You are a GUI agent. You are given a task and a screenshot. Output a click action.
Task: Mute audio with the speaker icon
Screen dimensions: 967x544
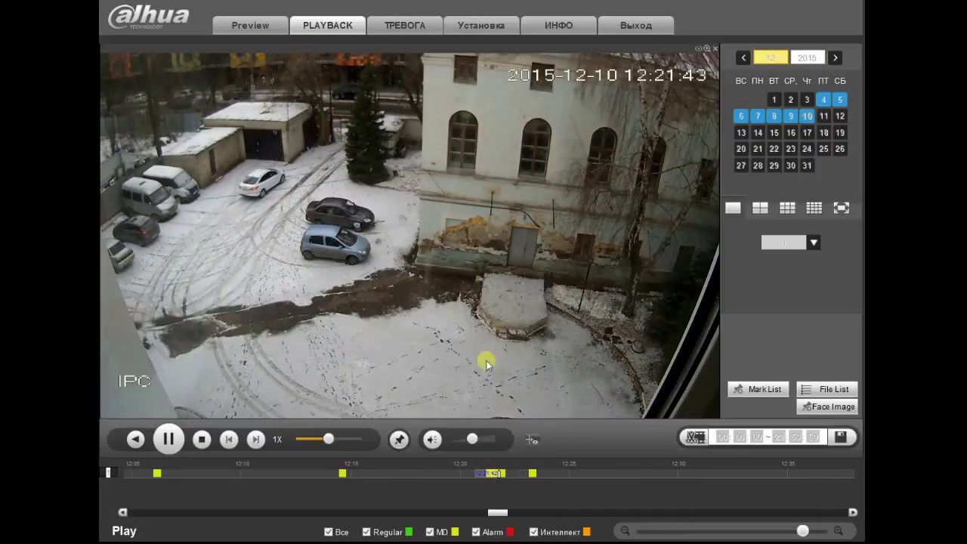[x=432, y=440]
